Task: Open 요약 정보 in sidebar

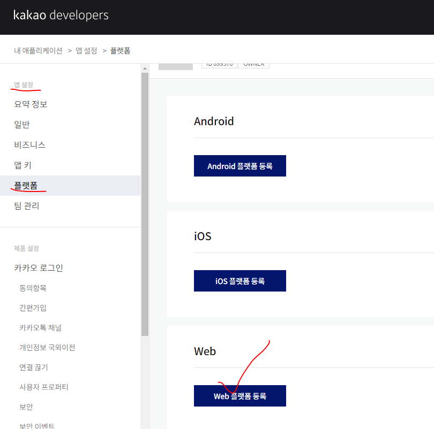Action: (31, 104)
